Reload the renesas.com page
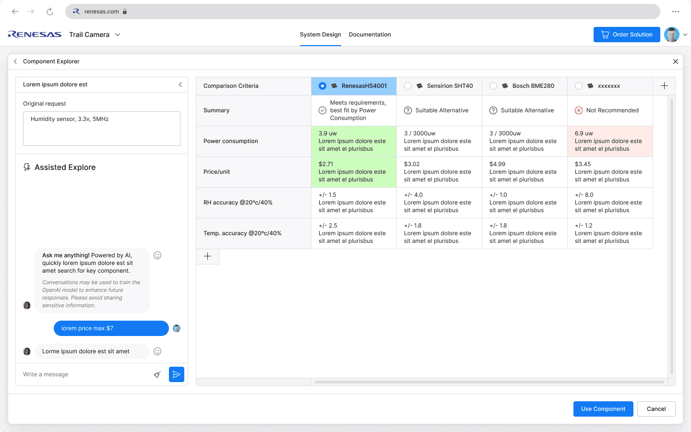 (x=50, y=12)
